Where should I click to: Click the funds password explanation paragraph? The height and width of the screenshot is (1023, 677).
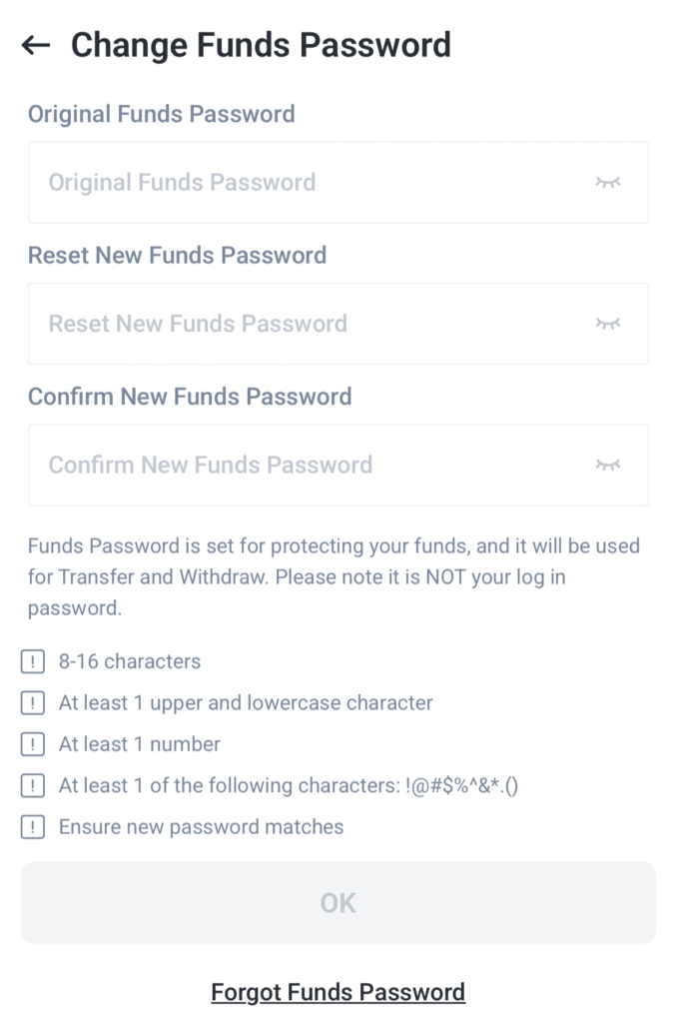pyautogui.click(x=334, y=576)
